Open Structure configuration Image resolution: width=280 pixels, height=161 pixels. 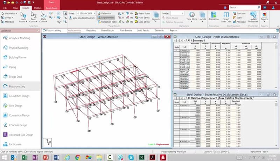tap(239, 13)
